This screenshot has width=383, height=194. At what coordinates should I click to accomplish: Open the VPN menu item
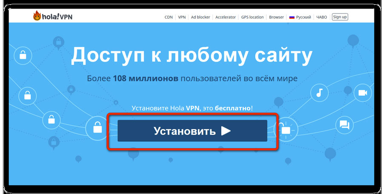tap(182, 17)
